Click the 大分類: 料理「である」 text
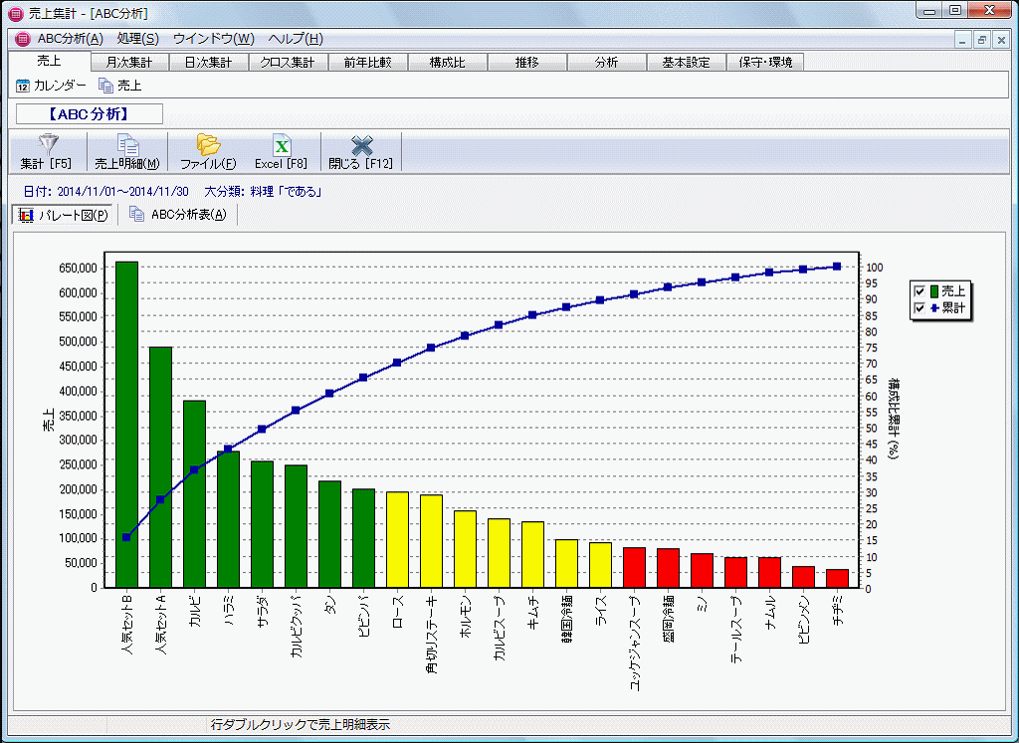 point(263,192)
